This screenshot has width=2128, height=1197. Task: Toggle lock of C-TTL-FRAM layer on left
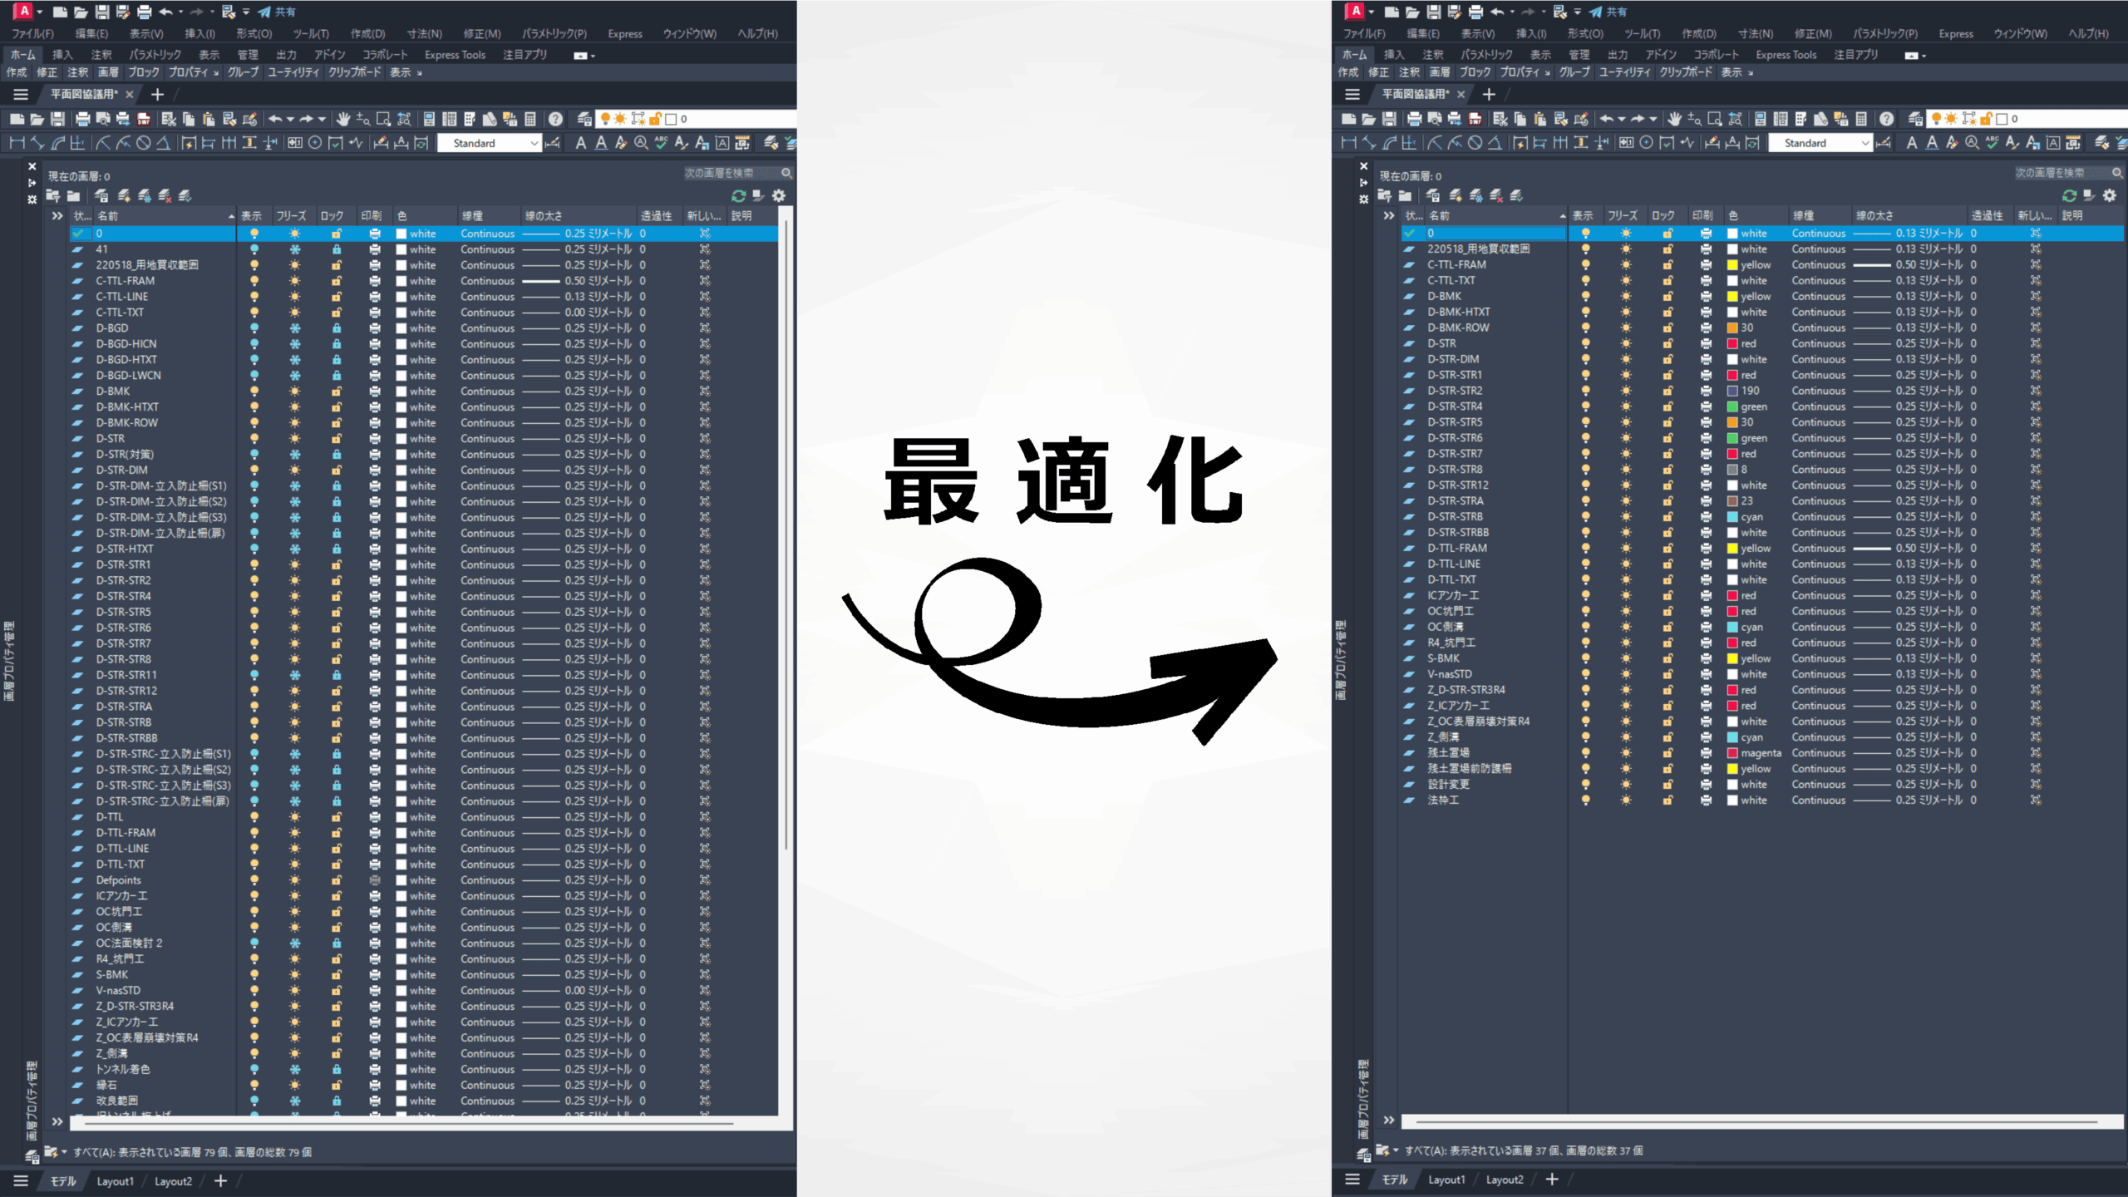click(x=336, y=281)
